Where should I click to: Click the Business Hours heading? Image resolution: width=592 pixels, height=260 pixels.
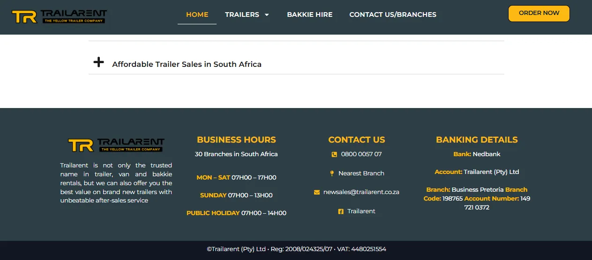click(x=236, y=140)
